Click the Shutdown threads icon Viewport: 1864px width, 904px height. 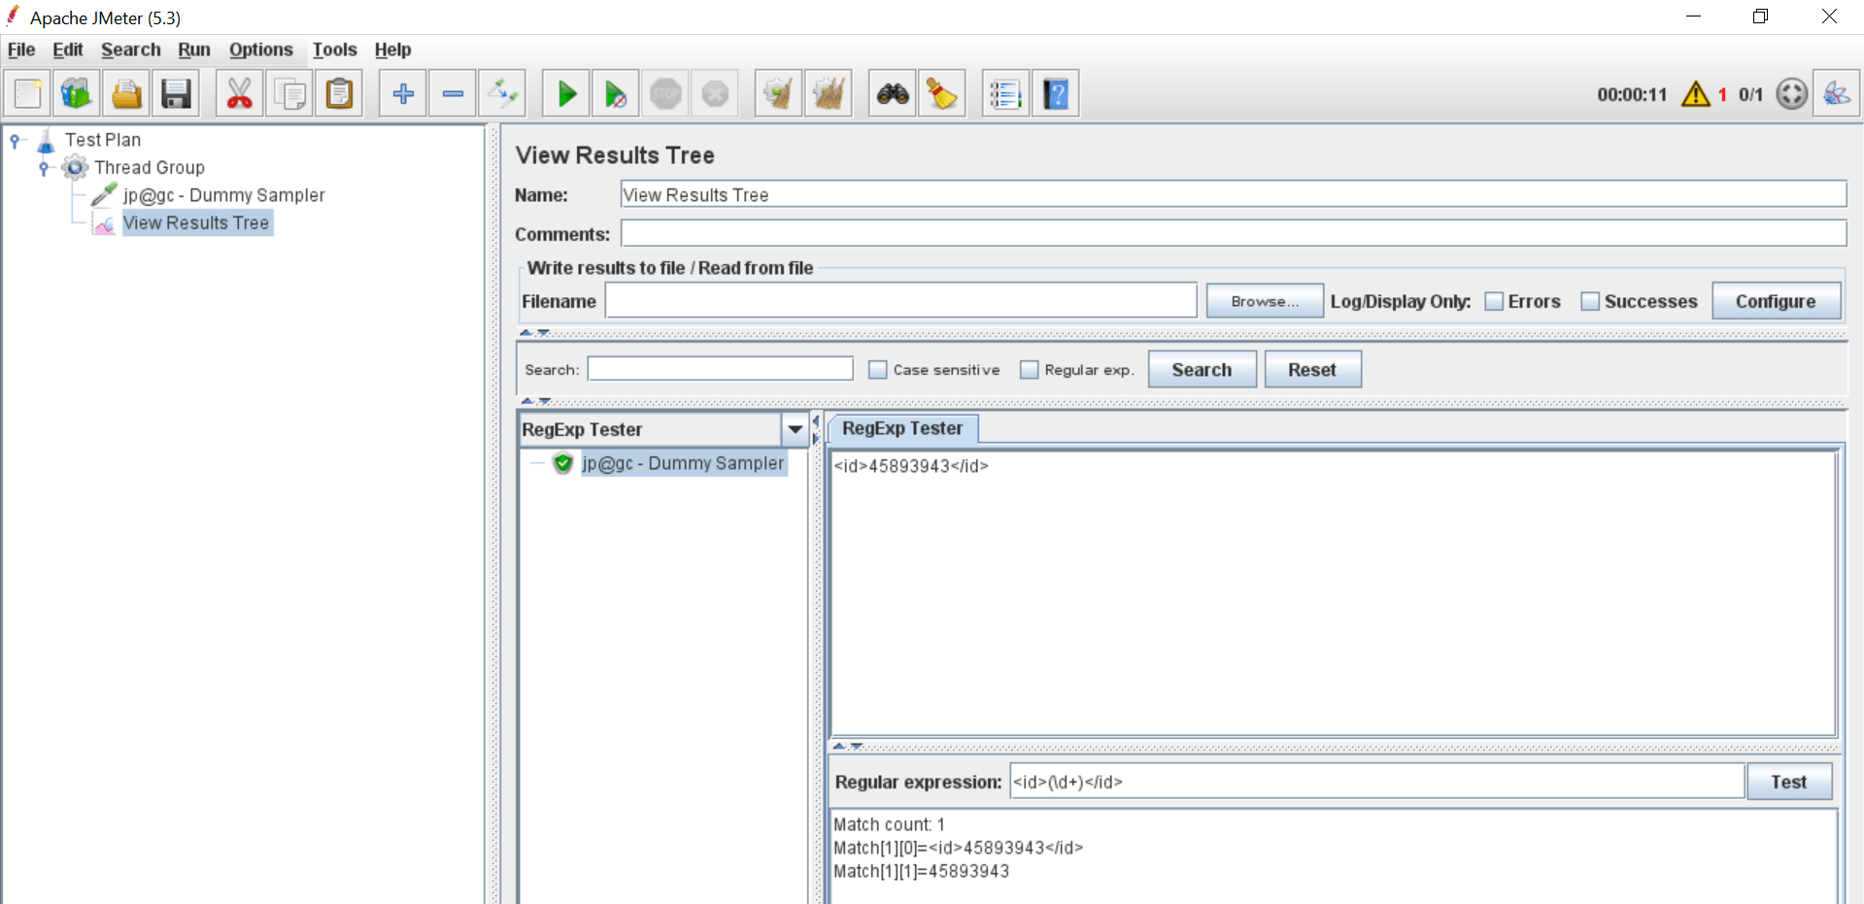coord(715,94)
